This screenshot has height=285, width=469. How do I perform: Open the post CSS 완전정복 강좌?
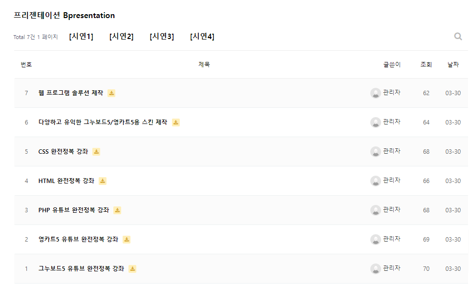[63, 152]
